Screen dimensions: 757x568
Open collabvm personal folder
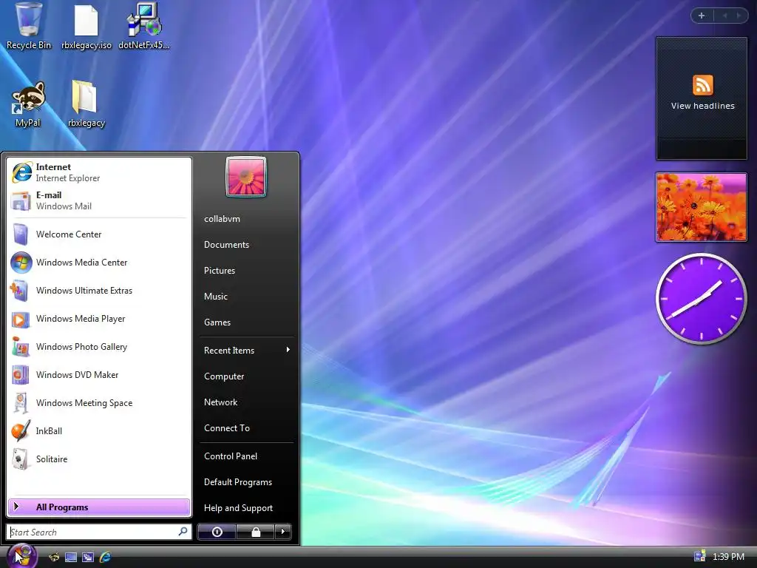[x=222, y=219]
